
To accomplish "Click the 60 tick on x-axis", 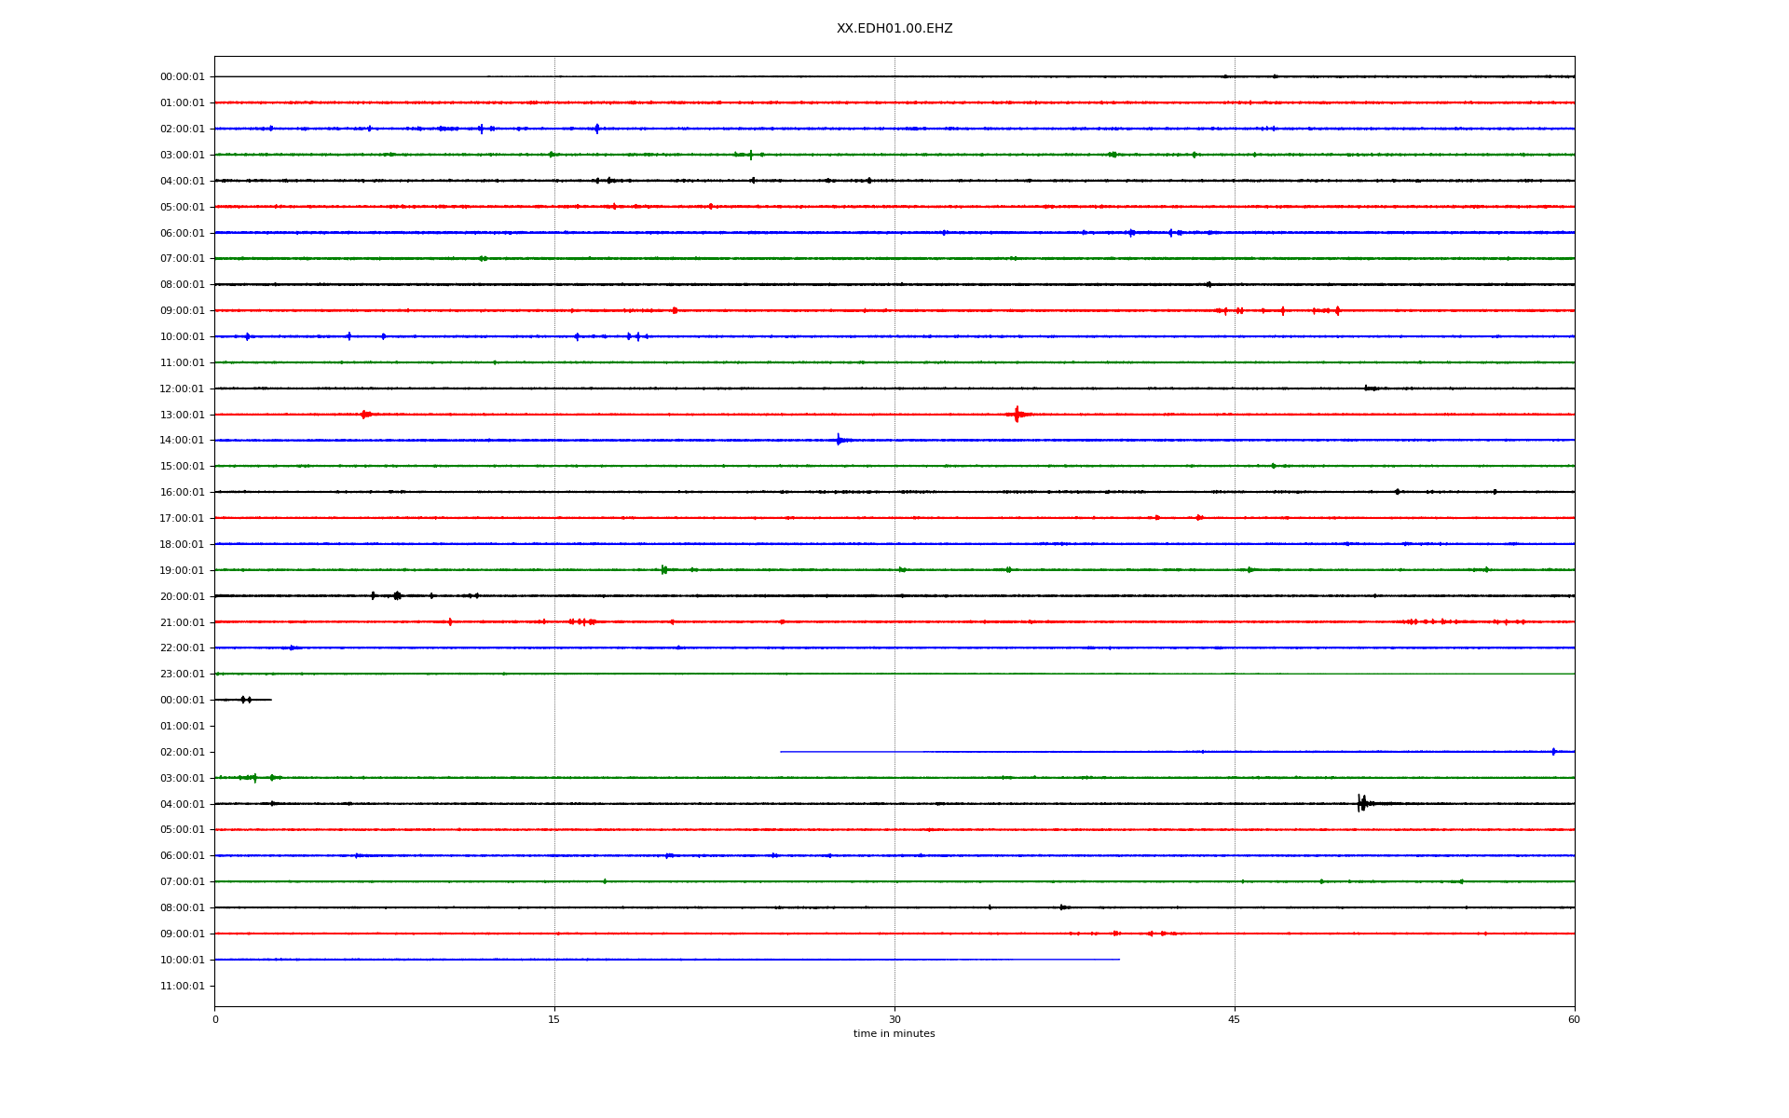I will [1574, 1019].
